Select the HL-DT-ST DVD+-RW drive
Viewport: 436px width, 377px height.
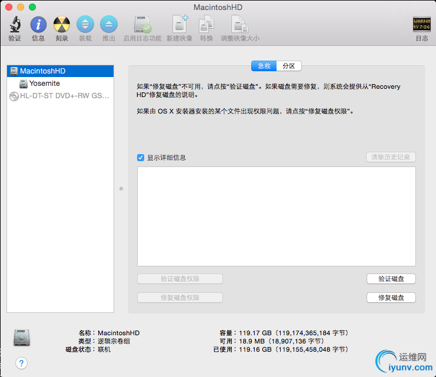pyautogui.click(x=61, y=96)
